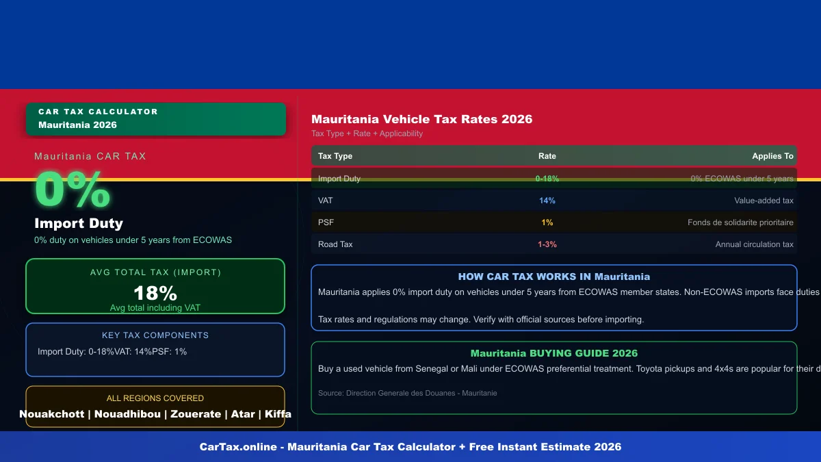This screenshot has width=821, height=462.
Task: Select the 'Import Duty' row label in table
Action: 339,179
